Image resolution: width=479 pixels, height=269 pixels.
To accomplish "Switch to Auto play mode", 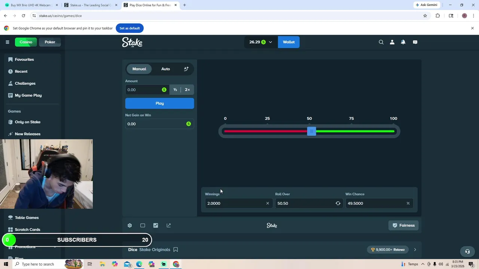I will coord(165,69).
